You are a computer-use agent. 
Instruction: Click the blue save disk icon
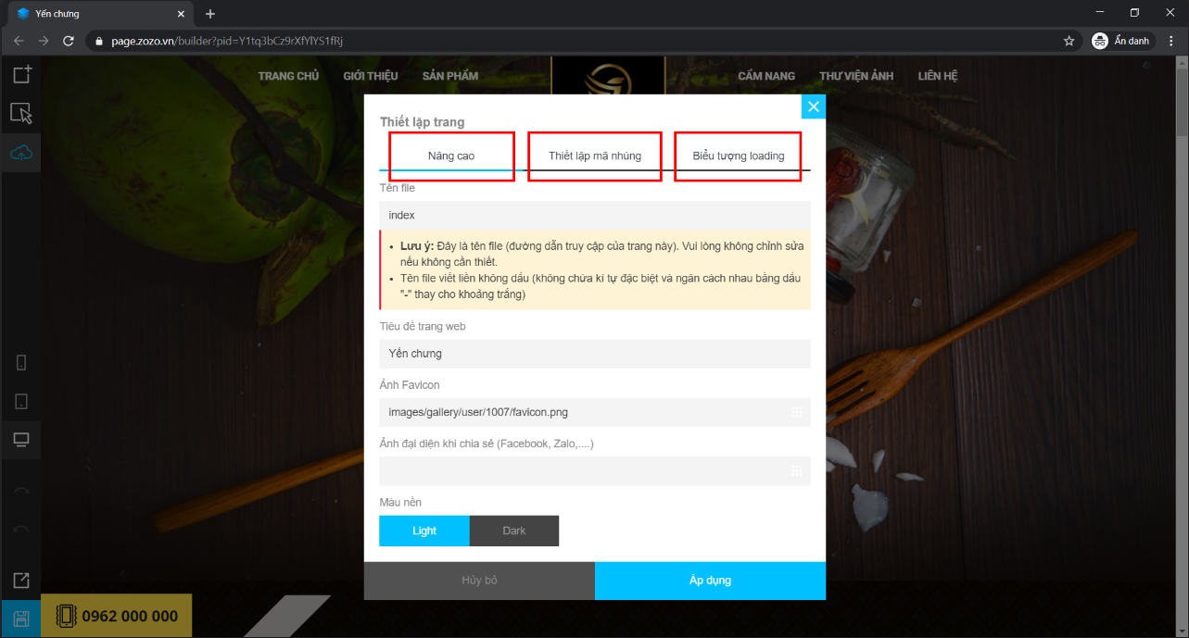20,619
